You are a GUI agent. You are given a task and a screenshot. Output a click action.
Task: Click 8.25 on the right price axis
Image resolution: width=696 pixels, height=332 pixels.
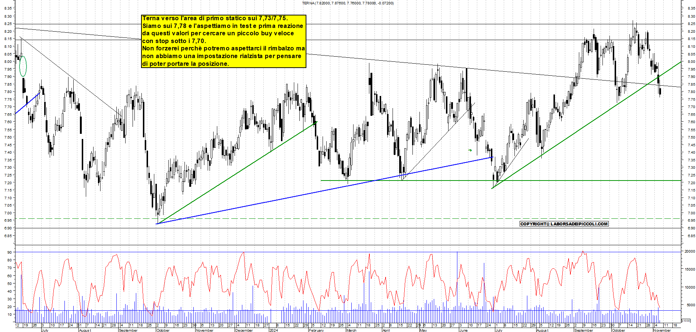coord(691,24)
